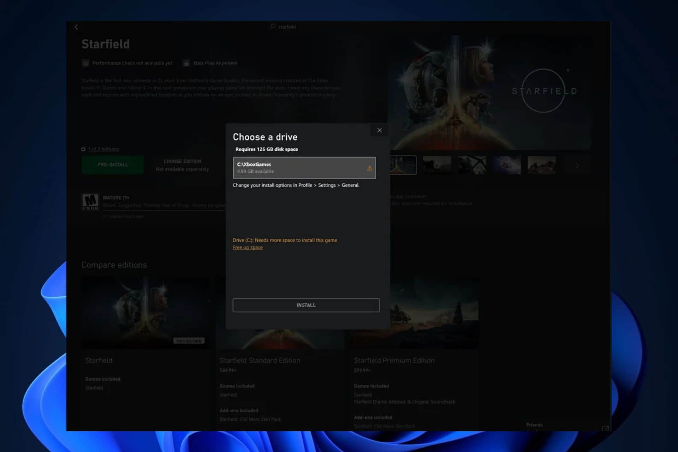This screenshot has width=678, height=452.
Task: Click the Drive (C:) needs more space warning
Action: click(x=285, y=240)
